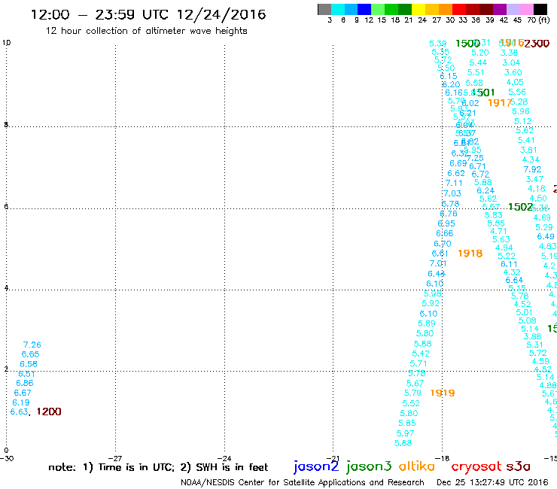Click the wave height value "3.36"

click(509, 53)
